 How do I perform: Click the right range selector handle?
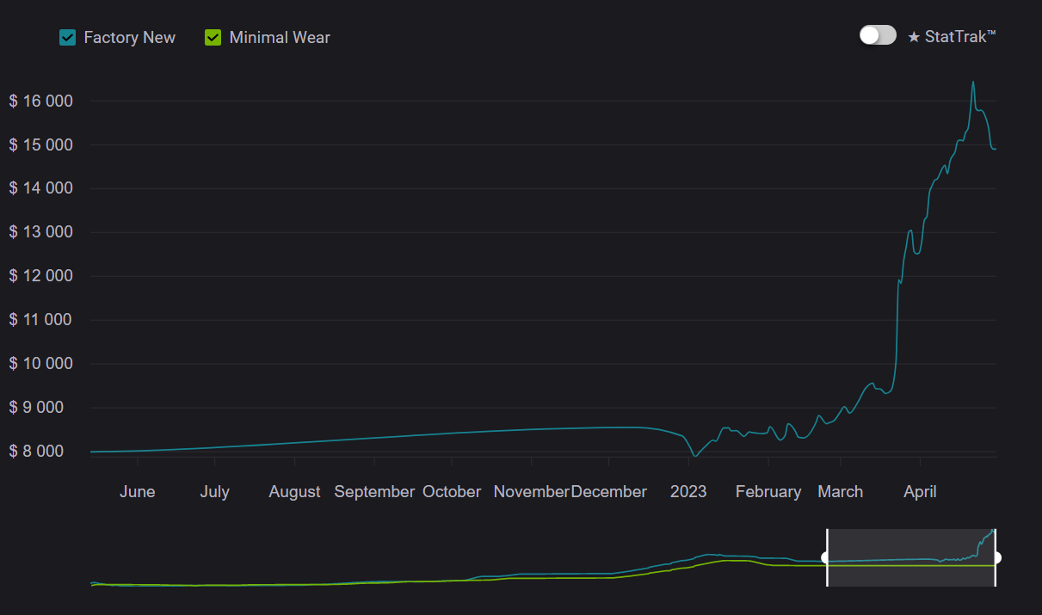click(996, 557)
